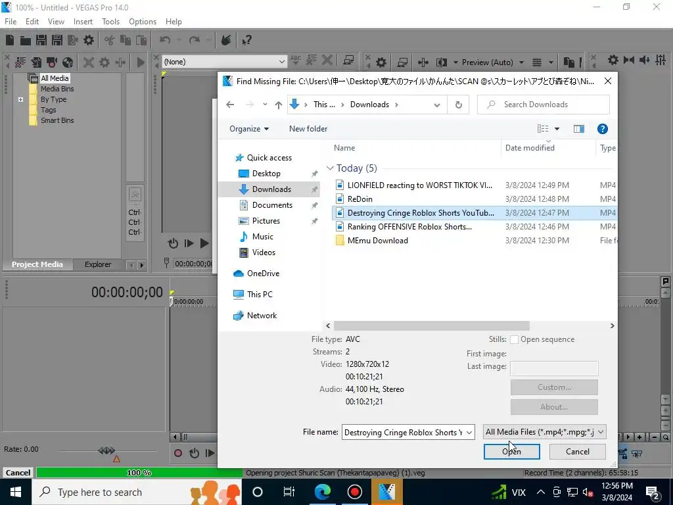Go back with file dialog left arrow

click(x=230, y=105)
